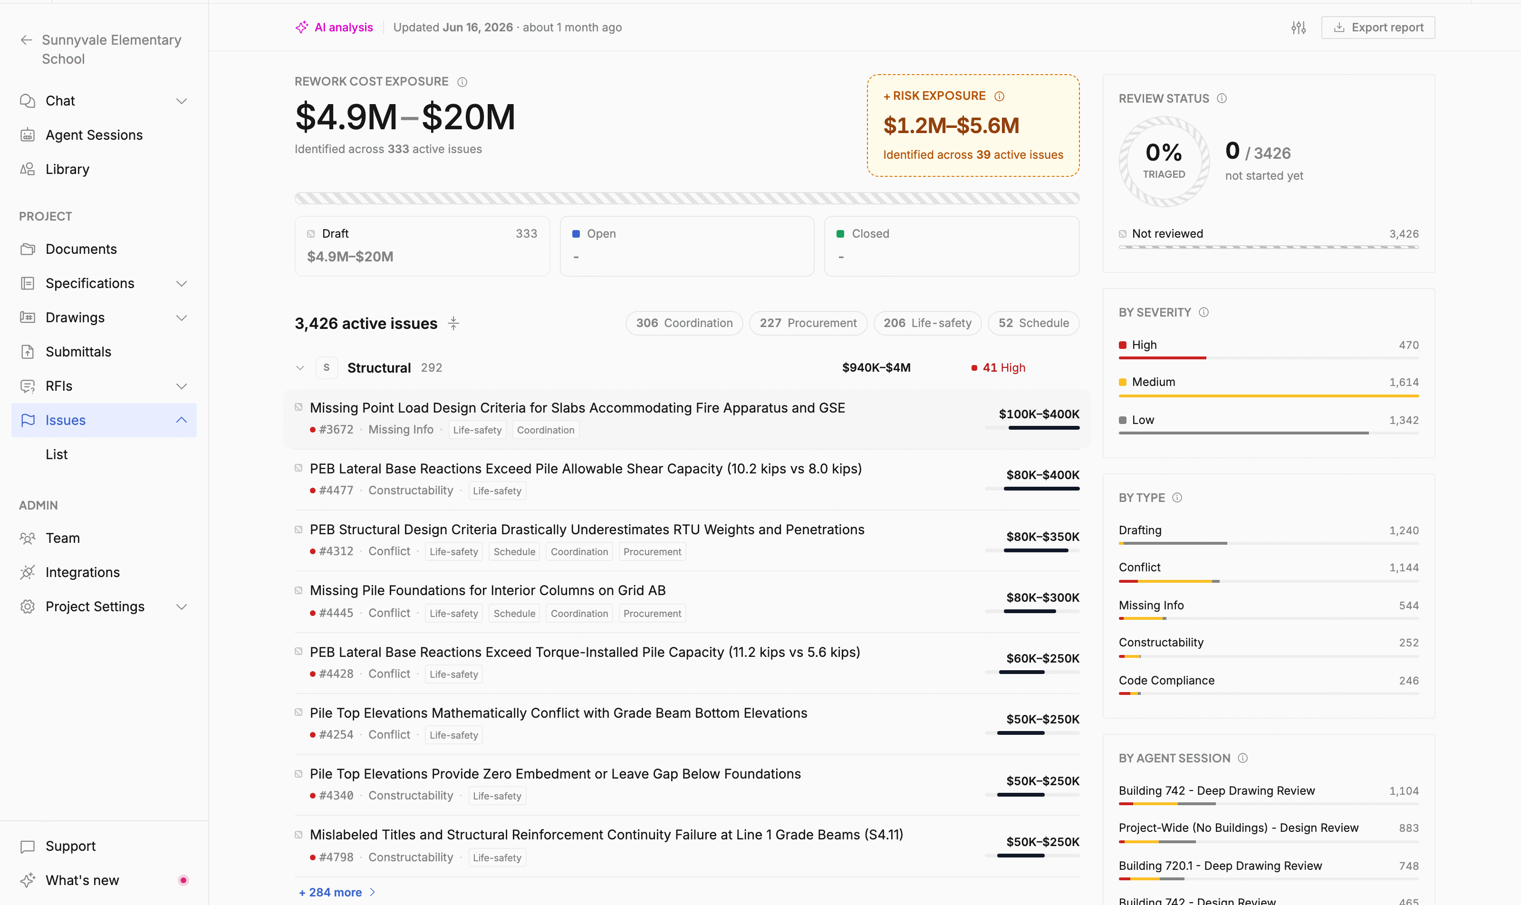The image size is (1521, 905).
Task: Click the RFIs sidebar icon
Action: (x=28, y=386)
